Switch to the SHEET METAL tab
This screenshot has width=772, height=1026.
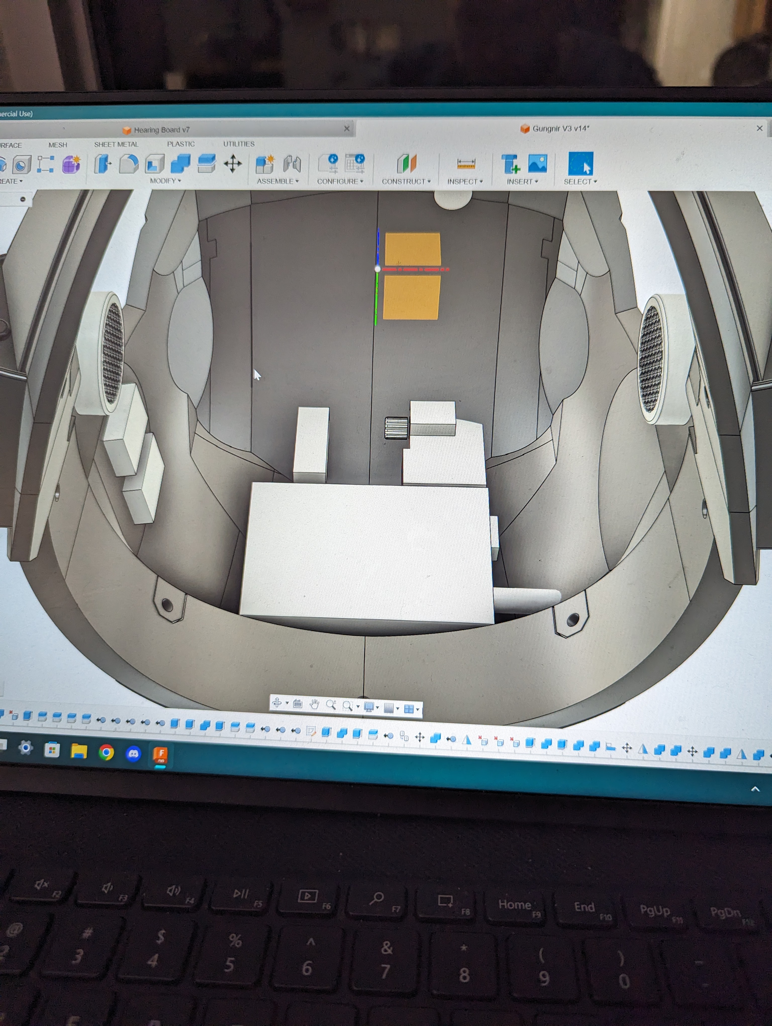[116, 144]
